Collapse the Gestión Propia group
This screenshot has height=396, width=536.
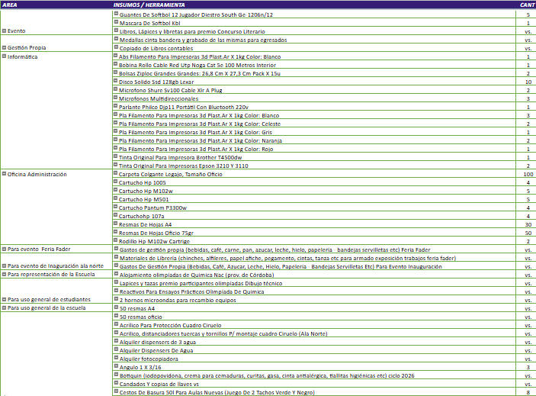[4, 48]
